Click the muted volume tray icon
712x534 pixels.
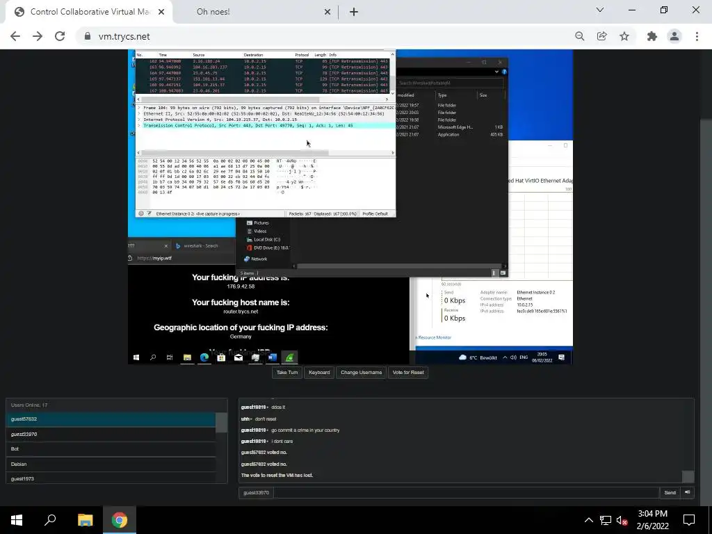click(x=622, y=520)
